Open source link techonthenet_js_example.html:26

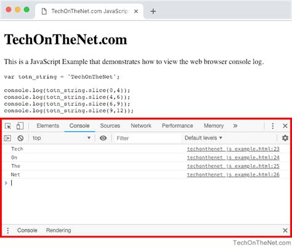point(233,175)
